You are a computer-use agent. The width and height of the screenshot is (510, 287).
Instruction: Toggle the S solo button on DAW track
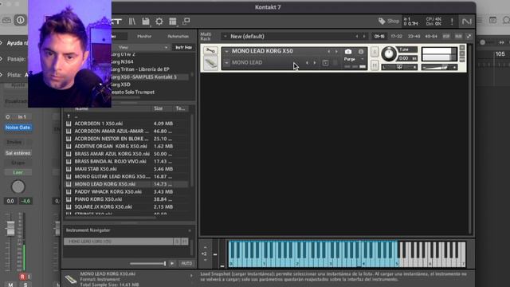point(25,285)
